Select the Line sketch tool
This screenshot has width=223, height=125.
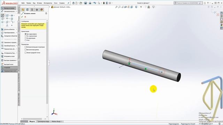tap(2, 15)
